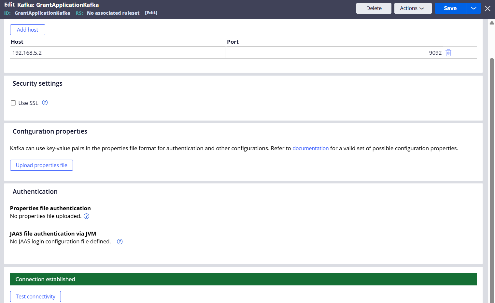Image resolution: width=495 pixels, height=303 pixels.
Task: Click the scrollbar up arrow
Action: coord(492,23)
